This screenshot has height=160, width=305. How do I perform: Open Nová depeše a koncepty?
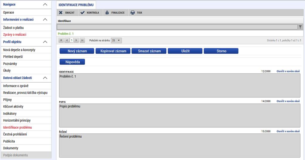pos(26,50)
